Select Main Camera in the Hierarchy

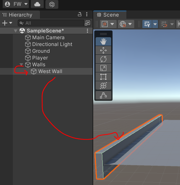(48, 38)
